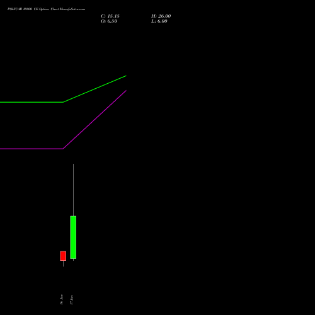Click the open value 'O: 6.50'
This screenshot has width=315, height=315.
(x=109, y=21)
